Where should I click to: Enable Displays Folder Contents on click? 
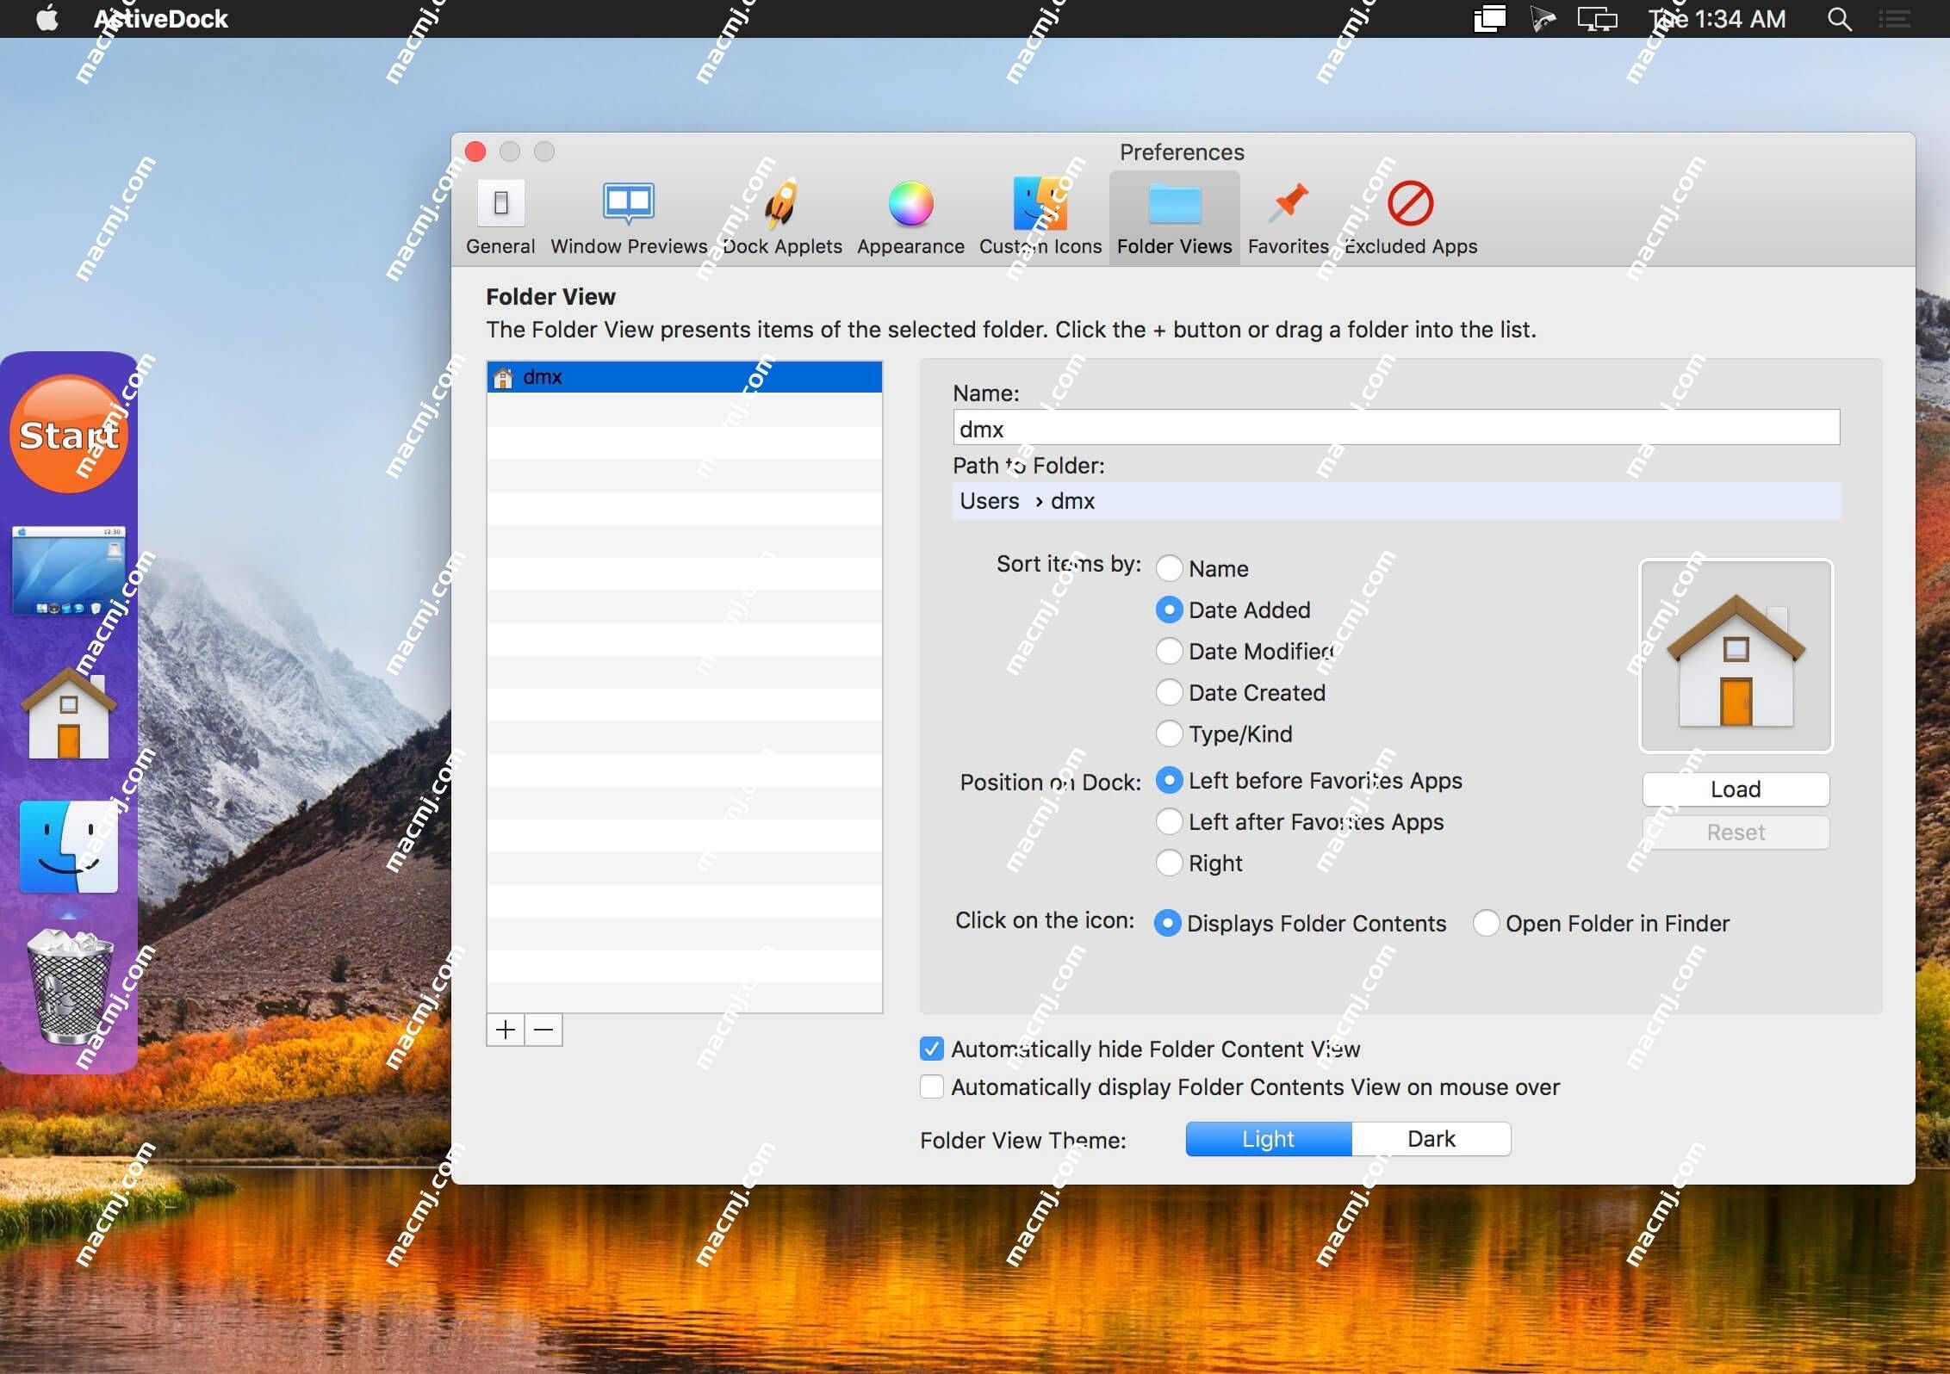[1168, 922]
